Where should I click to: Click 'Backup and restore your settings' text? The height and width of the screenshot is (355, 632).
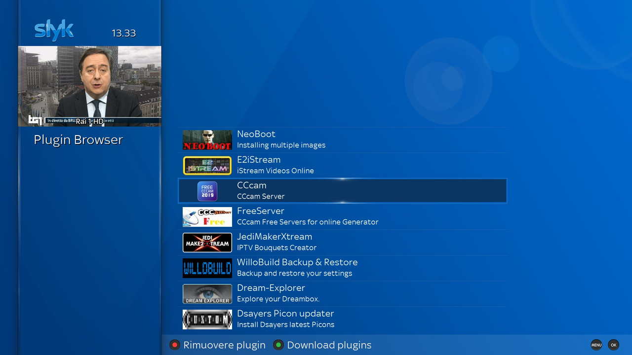point(294,274)
